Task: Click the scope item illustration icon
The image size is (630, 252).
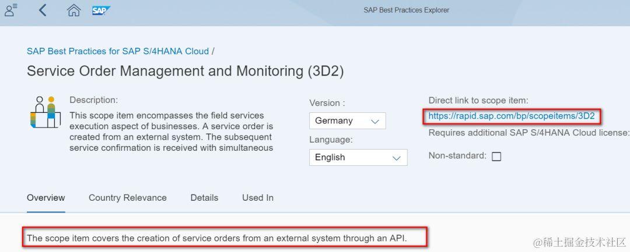Action: click(45, 112)
